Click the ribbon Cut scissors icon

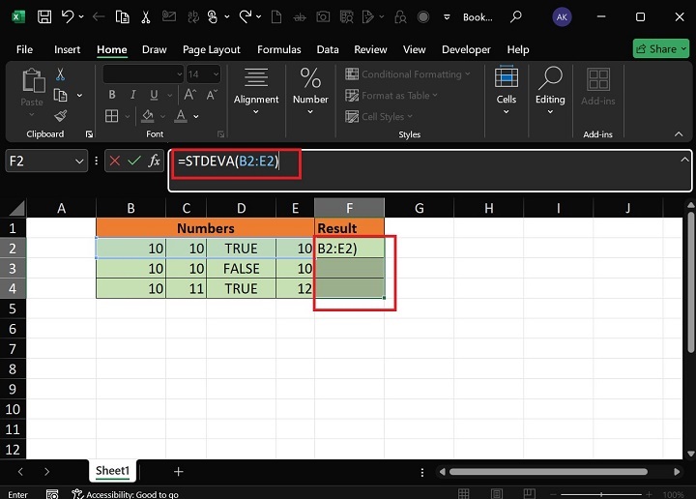(60, 74)
